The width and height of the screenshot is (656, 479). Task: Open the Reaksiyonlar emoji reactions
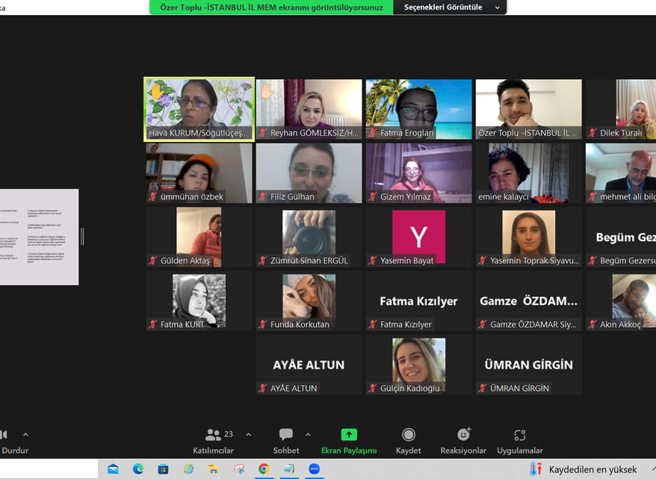[x=463, y=435]
